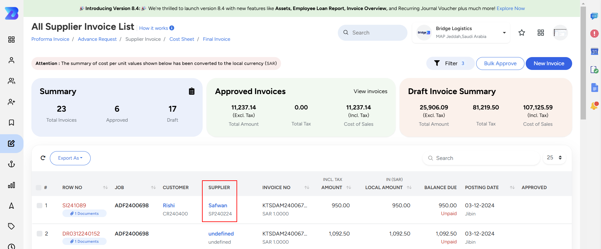Open invoice DR0312240152
The width and height of the screenshot is (601, 249).
tap(81, 234)
